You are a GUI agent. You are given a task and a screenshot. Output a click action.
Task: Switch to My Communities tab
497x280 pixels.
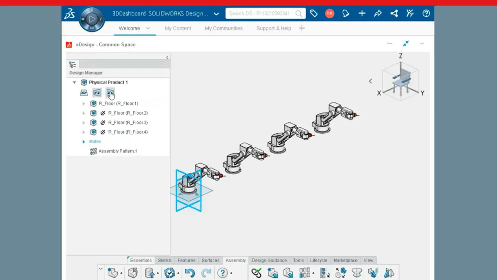point(224,28)
